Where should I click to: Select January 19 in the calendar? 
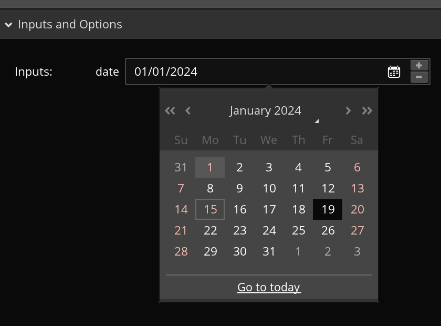328,209
